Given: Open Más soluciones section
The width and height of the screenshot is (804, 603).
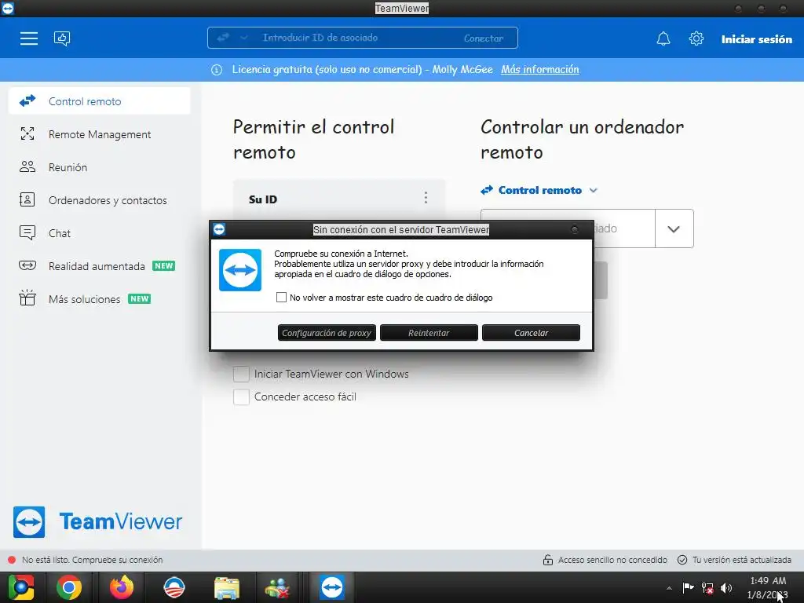Looking at the screenshot, I should click(x=100, y=298).
